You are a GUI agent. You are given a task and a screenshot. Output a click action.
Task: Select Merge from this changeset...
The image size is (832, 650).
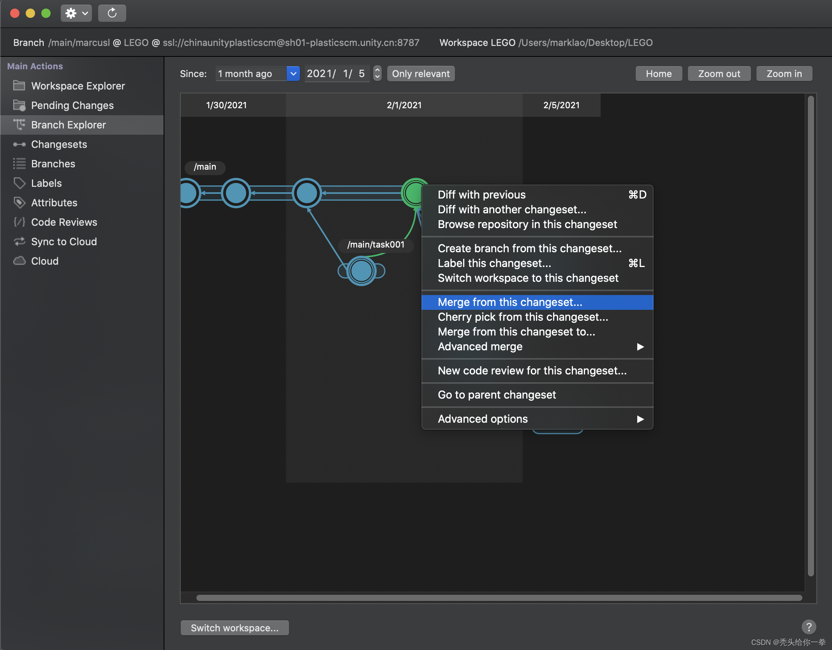(509, 302)
